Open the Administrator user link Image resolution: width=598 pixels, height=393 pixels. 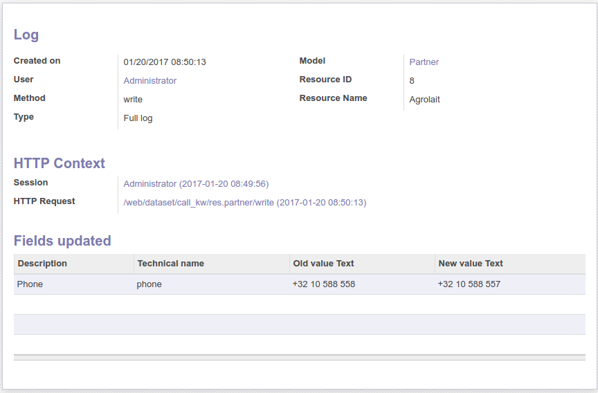(149, 81)
